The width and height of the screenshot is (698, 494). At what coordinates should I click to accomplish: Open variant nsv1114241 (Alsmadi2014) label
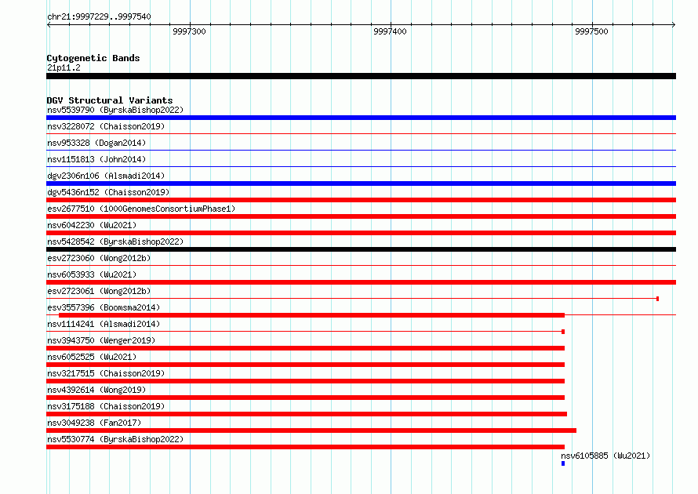tap(104, 324)
